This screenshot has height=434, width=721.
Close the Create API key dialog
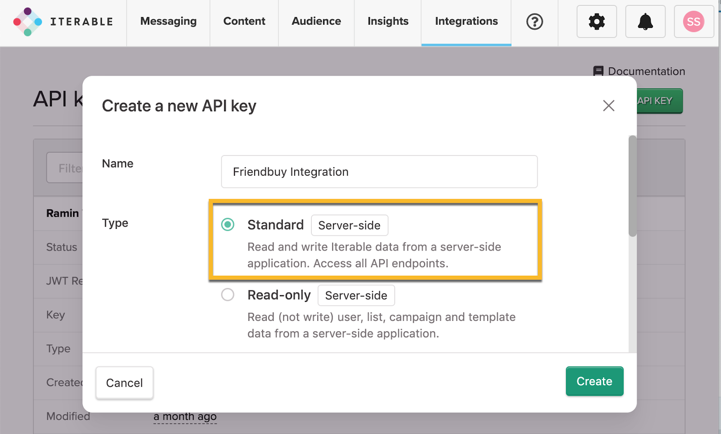pos(608,106)
